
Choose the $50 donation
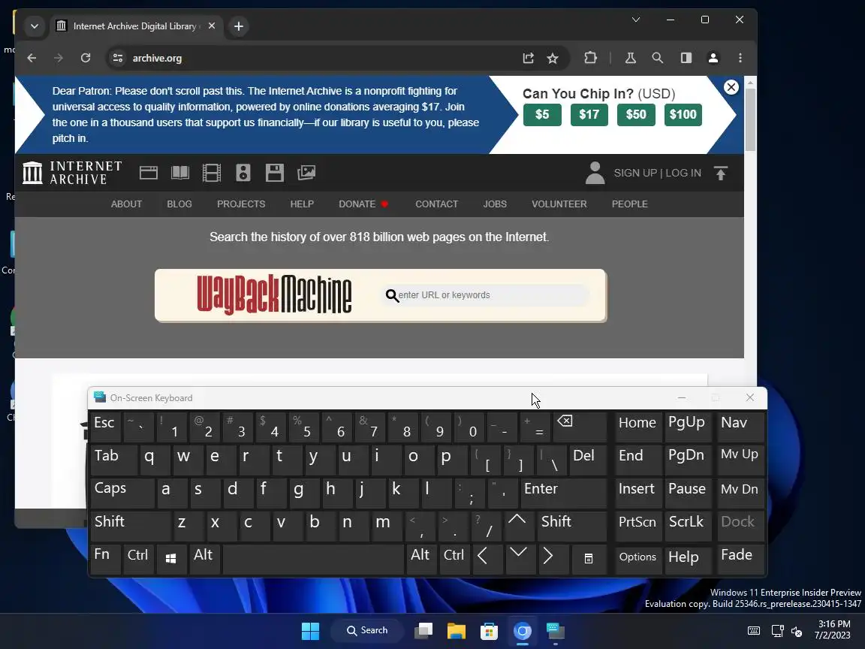[635, 115]
